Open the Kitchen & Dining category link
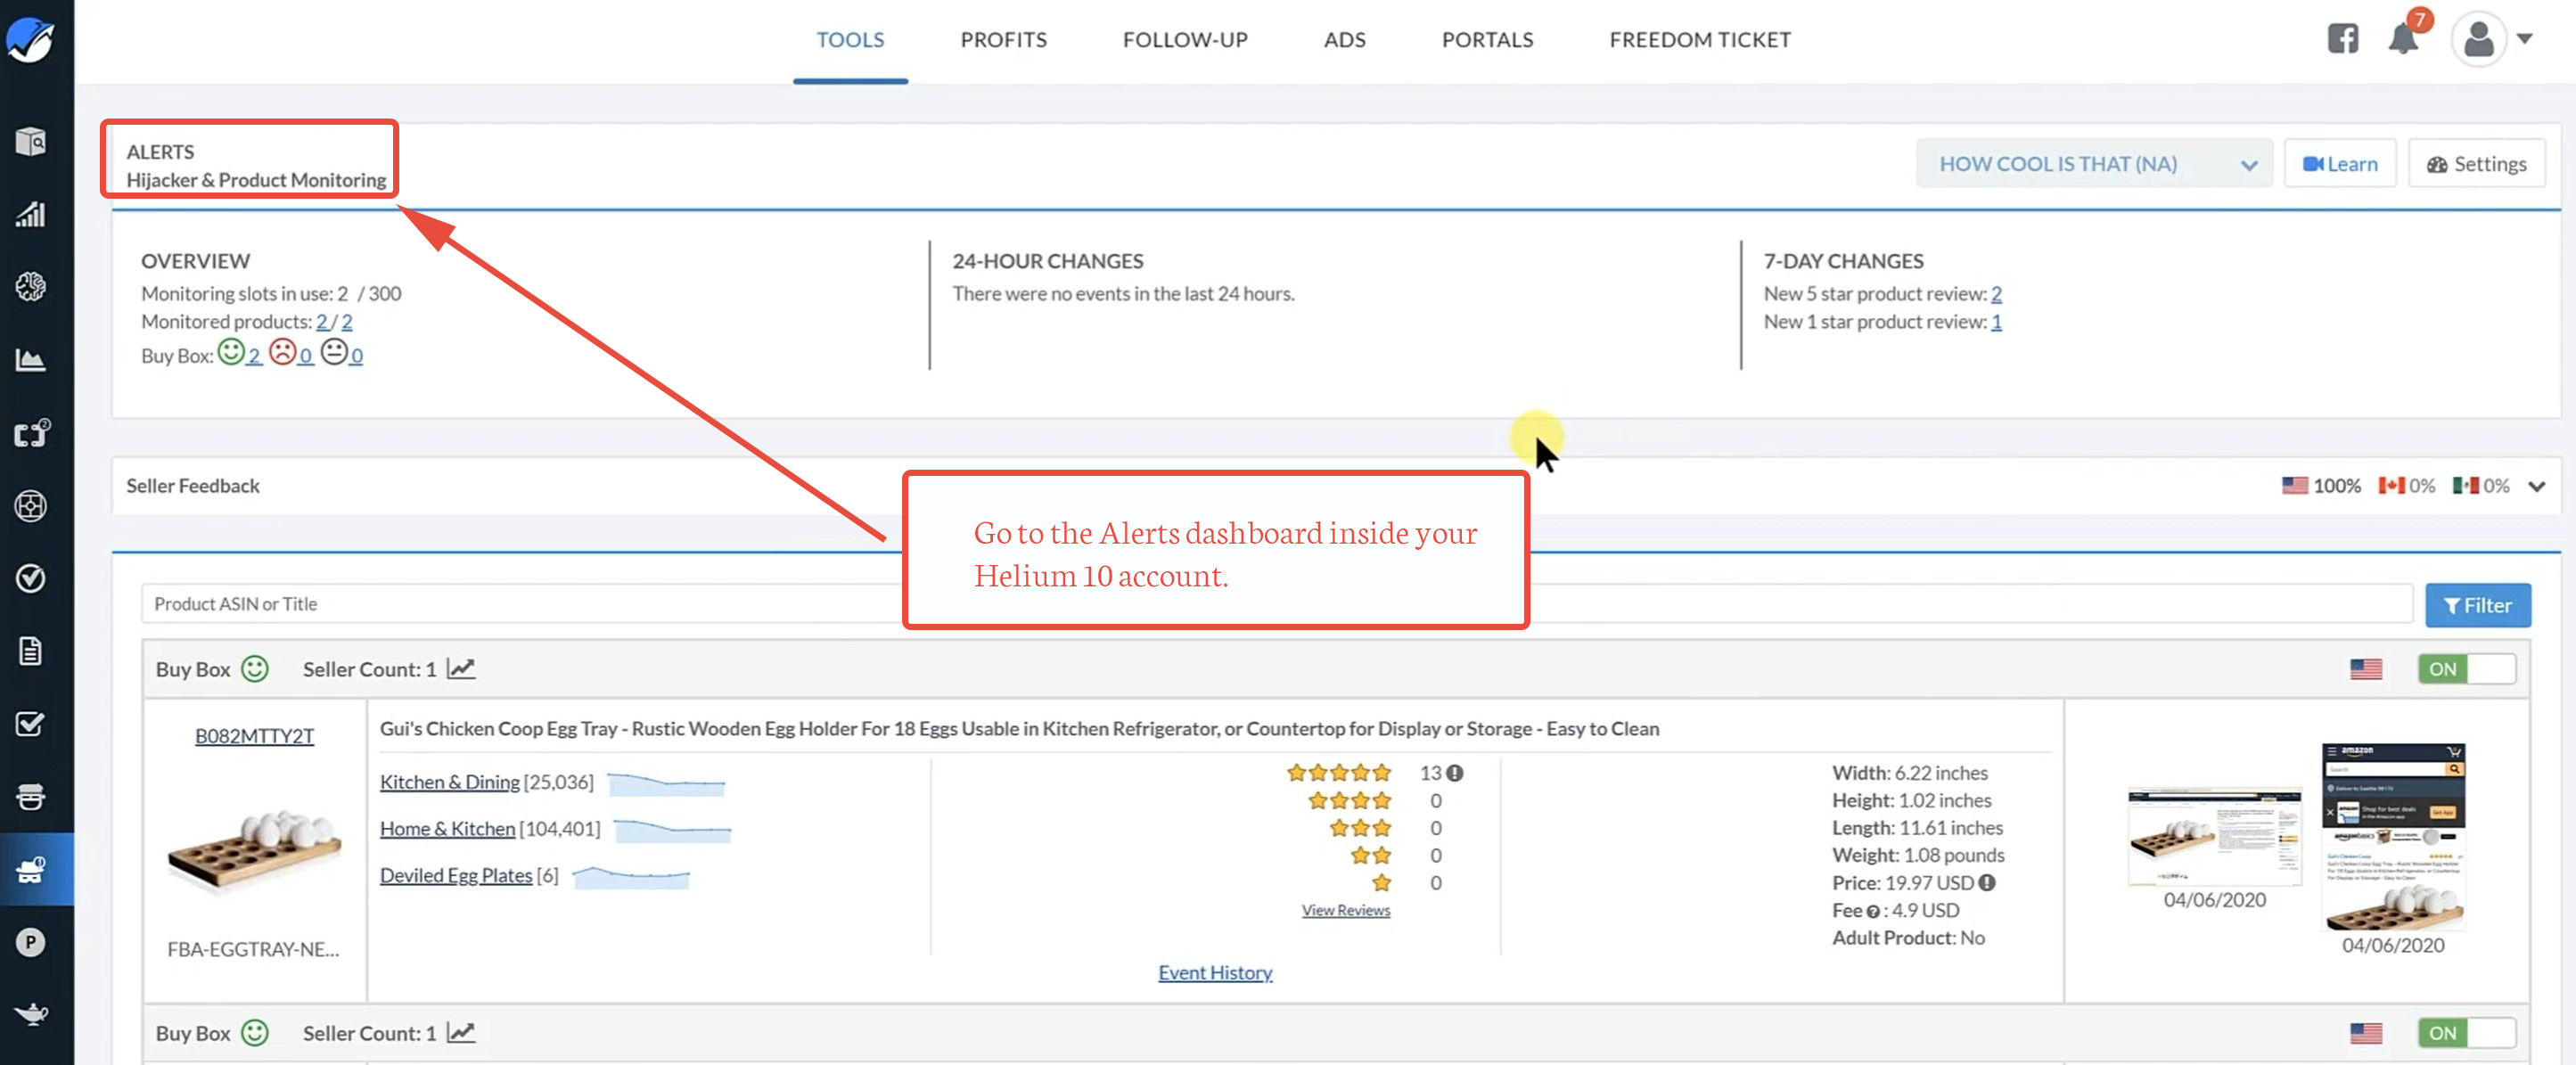2576x1065 pixels. 450,782
